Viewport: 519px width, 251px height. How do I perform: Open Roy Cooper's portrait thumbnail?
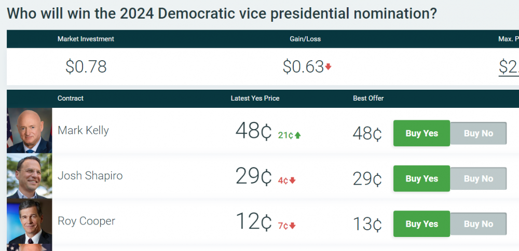point(30,221)
